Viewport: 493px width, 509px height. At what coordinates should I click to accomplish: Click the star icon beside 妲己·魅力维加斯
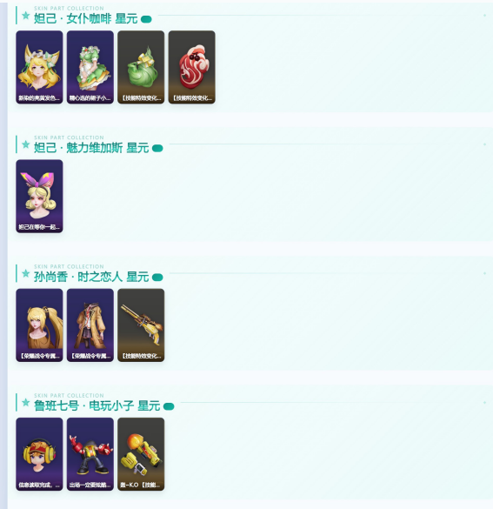tap(25, 144)
